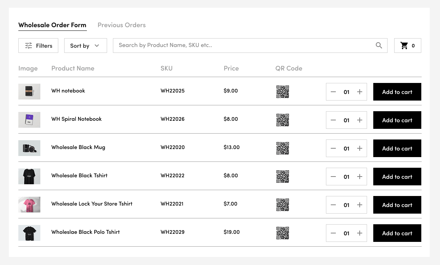Viewport: 440px width, 265px height.
Task: Increase quantity for WH notebook
Action: [x=359, y=92]
